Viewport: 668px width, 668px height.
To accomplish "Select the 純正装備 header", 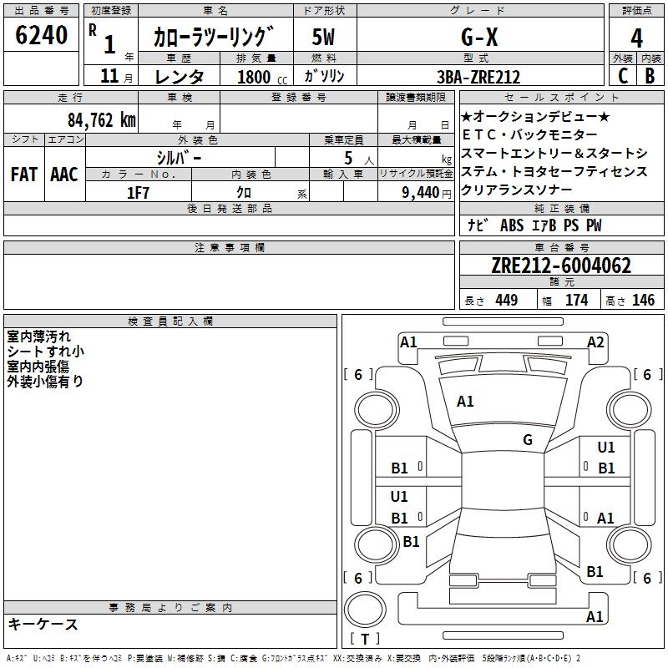I will pos(561,208).
